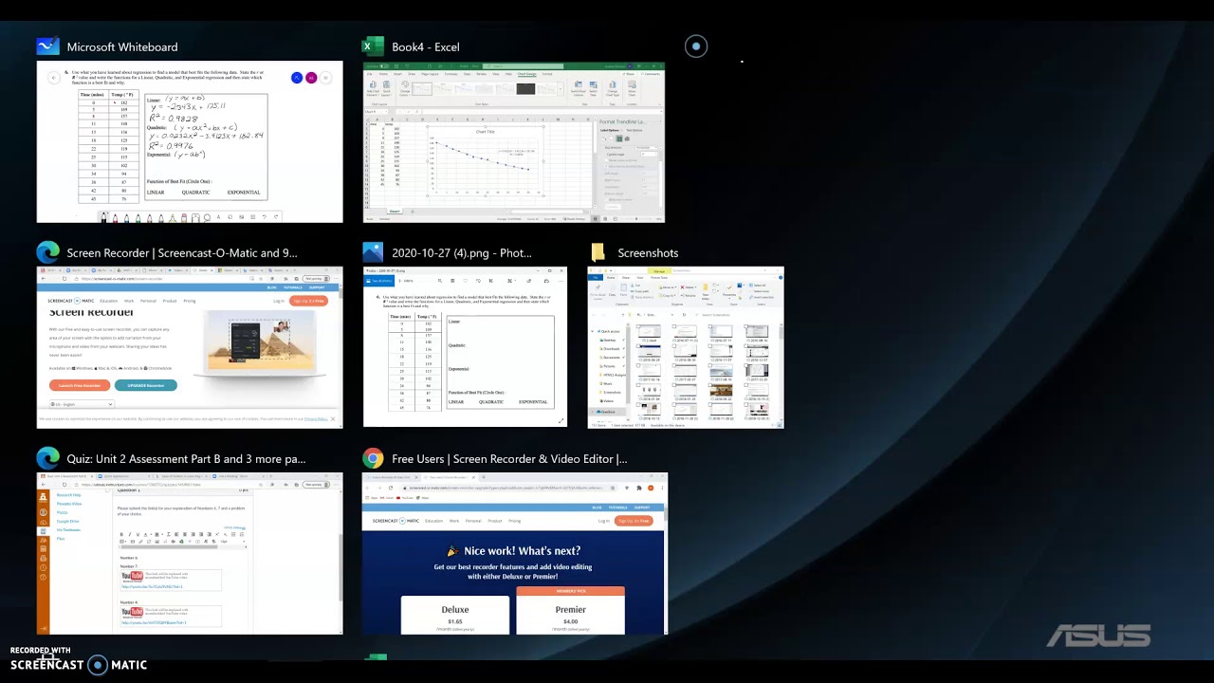
Task: Click "Quiz: Unit 2 Assessment Part B" title
Action: click(x=186, y=459)
